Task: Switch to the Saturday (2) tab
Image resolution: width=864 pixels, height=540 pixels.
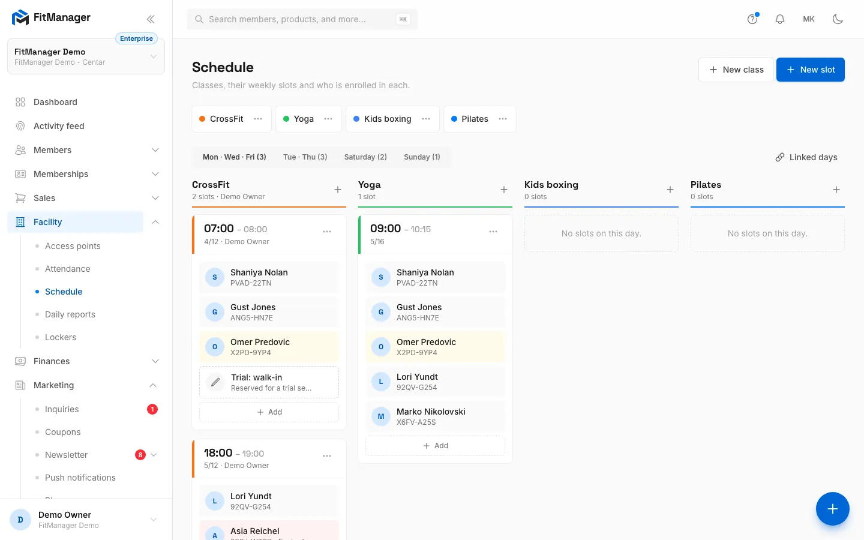Action: coord(365,157)
